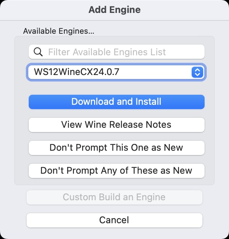Click the WS12WineCX24.0.7 text in the combo box
The image size is (229, 239).
[76, 72]
